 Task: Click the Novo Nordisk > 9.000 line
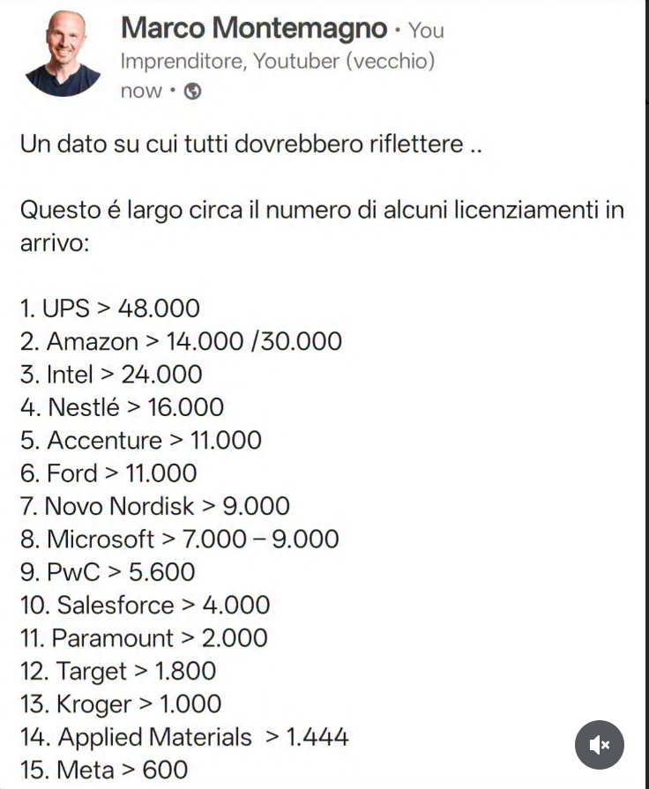pos(155,506)
